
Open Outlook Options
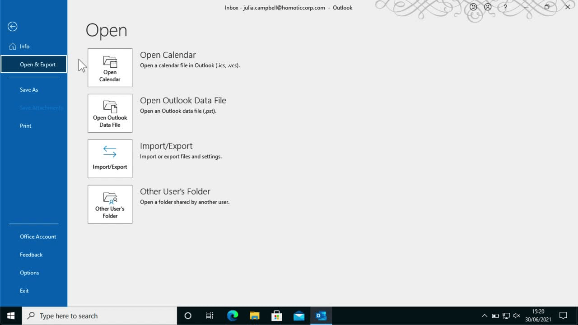(x=29, y=273)
